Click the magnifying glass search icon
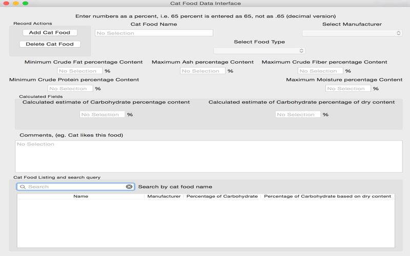 (23, 186)
